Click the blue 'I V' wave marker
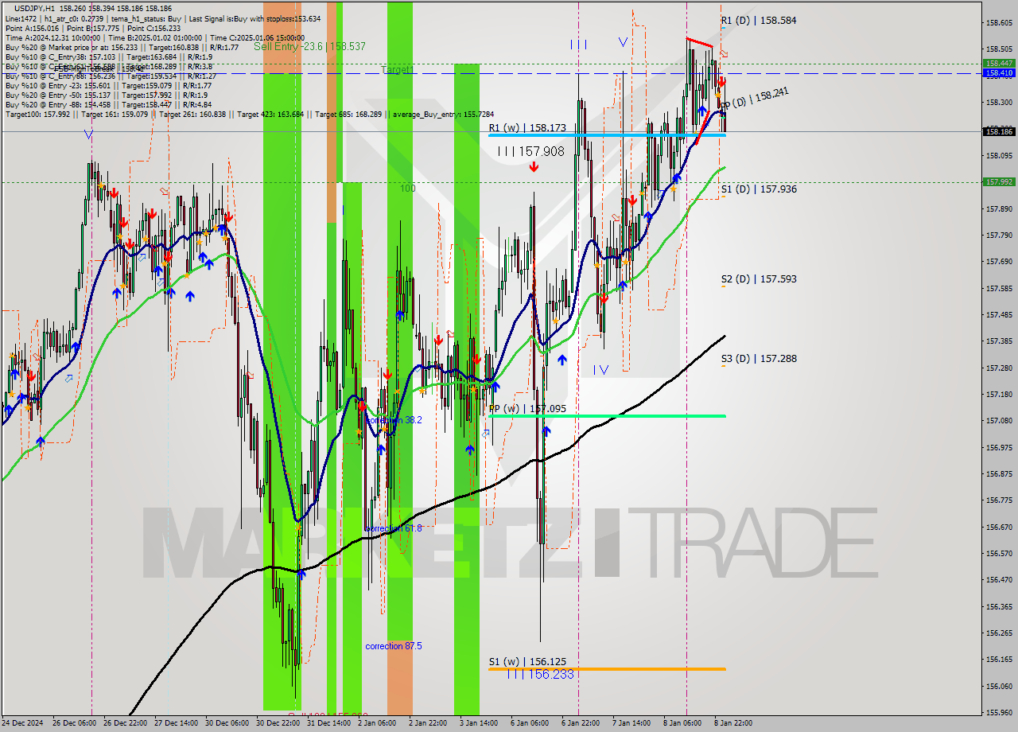The image size is (1018, 732). 601,370
